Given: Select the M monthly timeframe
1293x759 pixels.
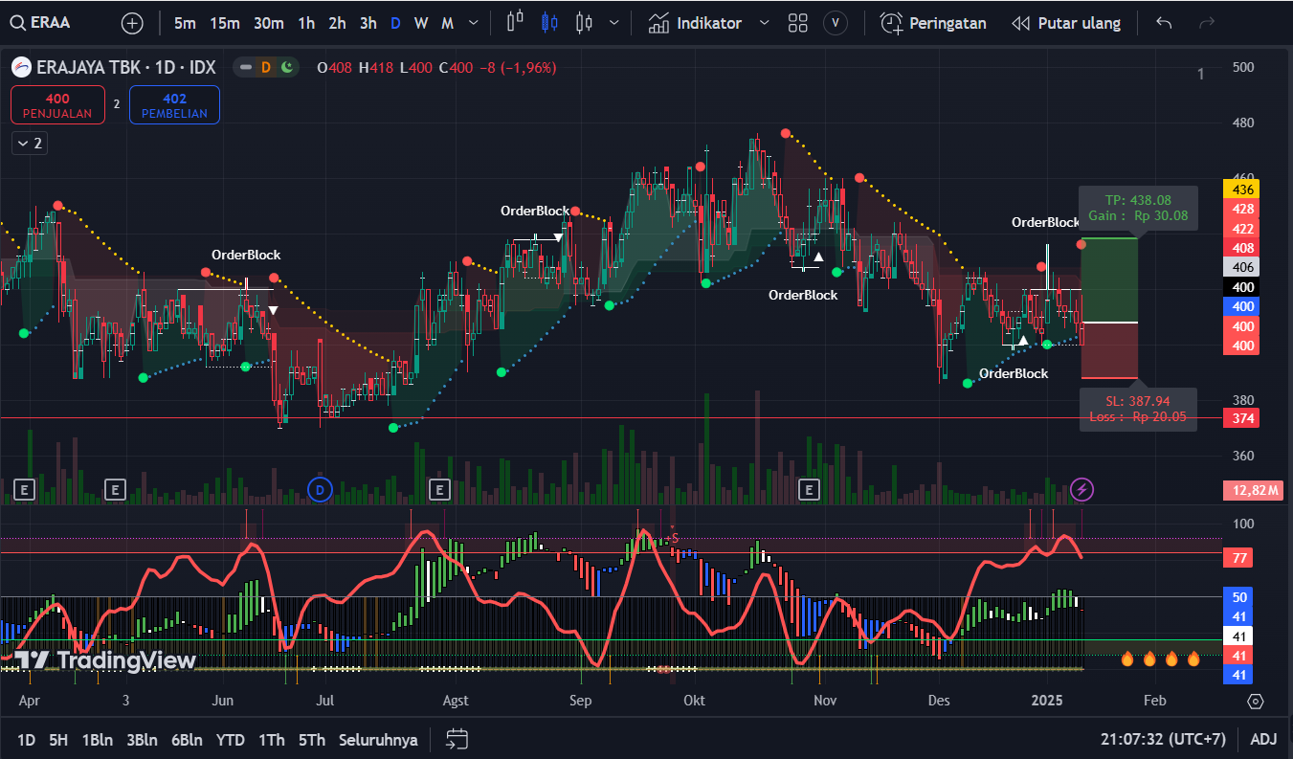Looking at the screenshot, I should point(447,23).
